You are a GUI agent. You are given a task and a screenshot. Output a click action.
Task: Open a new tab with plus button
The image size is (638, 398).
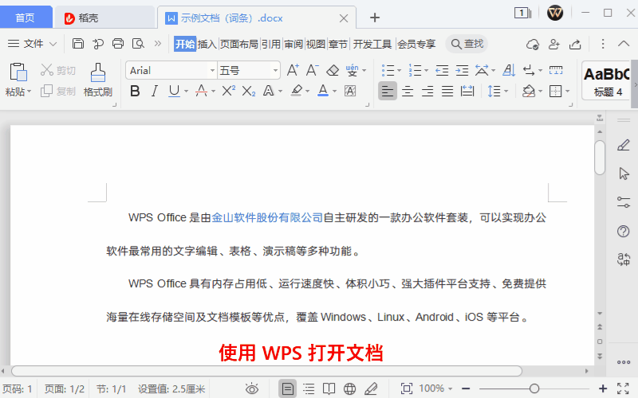click(375, 18)
